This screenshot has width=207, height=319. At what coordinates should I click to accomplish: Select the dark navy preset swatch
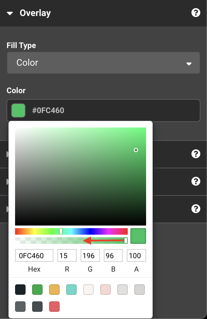[x=20, y=290]
